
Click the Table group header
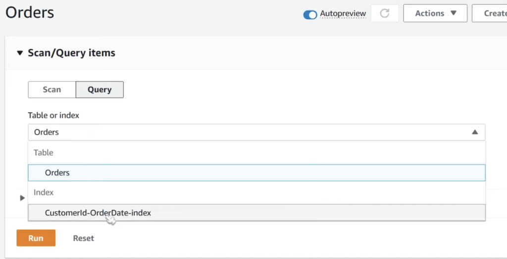click(44, 152)
